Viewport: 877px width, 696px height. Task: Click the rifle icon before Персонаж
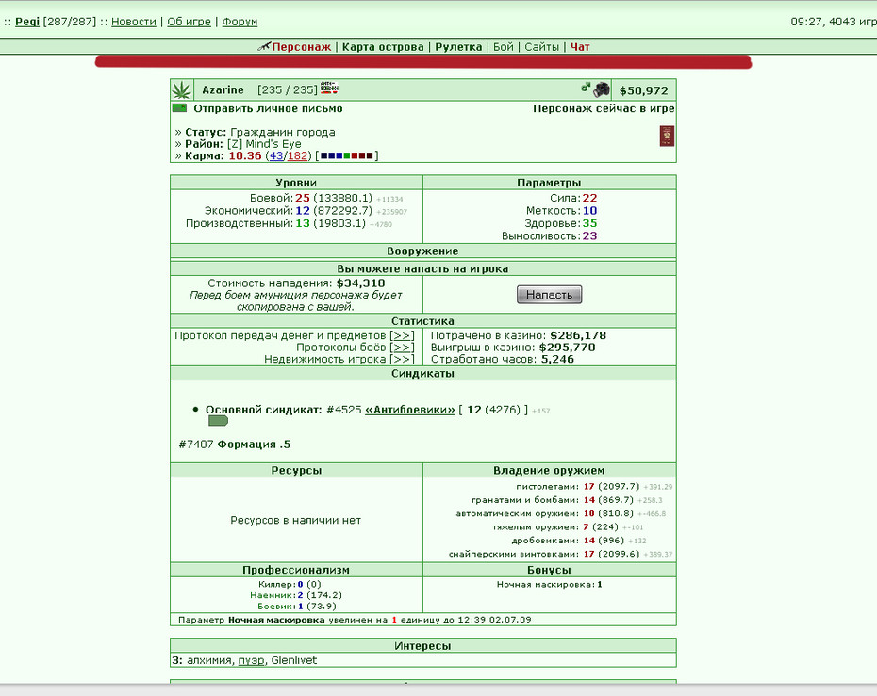264,46
